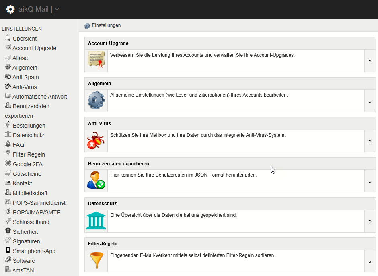
Task: Click the user icon for Benutzerdaten exportieren
Action: point(96,180)
